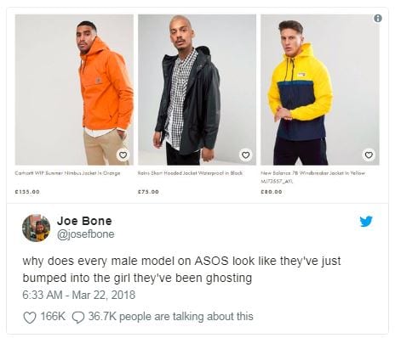
Task: Click the Joe Bone display name
Action: click(84, 221)
